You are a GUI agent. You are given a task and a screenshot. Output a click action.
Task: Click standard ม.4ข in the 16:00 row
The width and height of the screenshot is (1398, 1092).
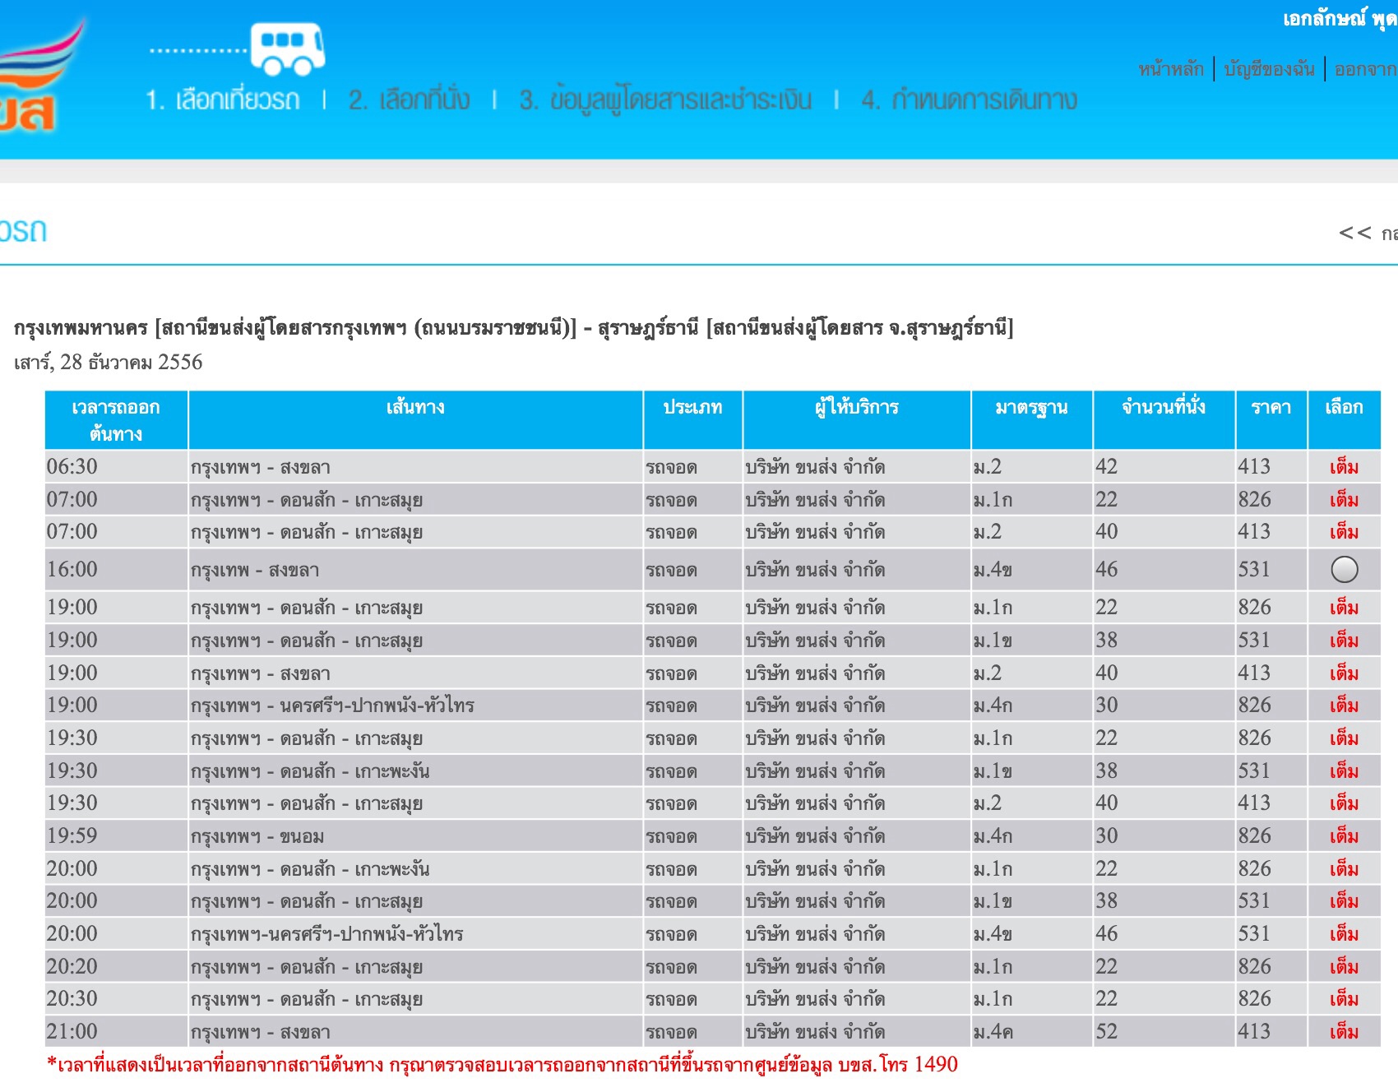point(993,570)
